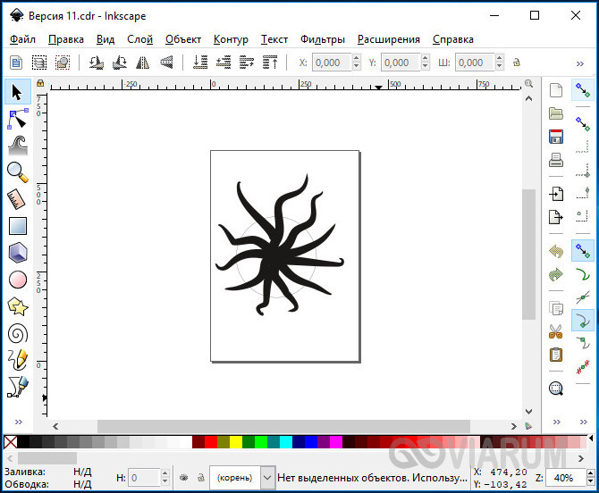This screenshot has width=599, height=493.
Task: Select the Selector arrow tool
Action: tap(17, 92)
